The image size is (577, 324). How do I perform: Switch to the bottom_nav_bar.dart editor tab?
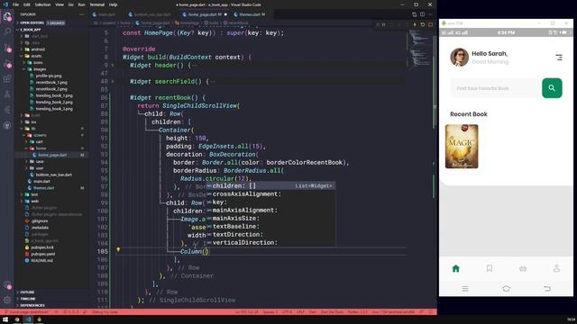(152, 14)
